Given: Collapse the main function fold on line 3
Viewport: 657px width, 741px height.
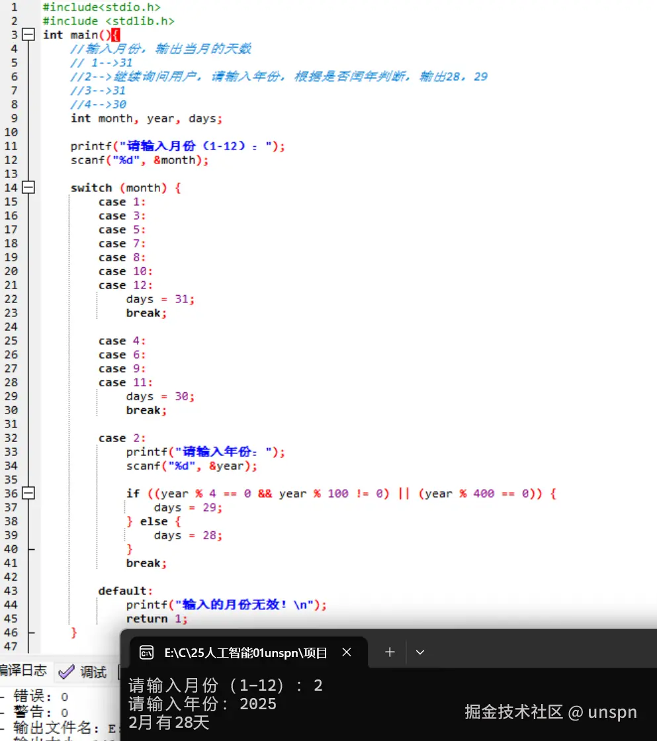Looking at the screenshot, I should click(28, 34).
